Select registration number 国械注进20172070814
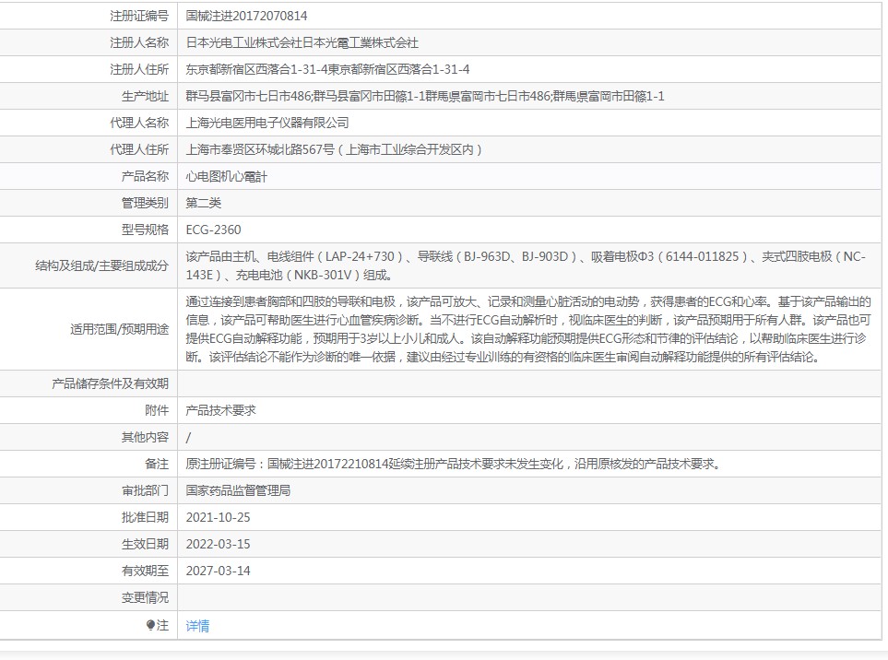888x660 pixels. pos(247,16)
